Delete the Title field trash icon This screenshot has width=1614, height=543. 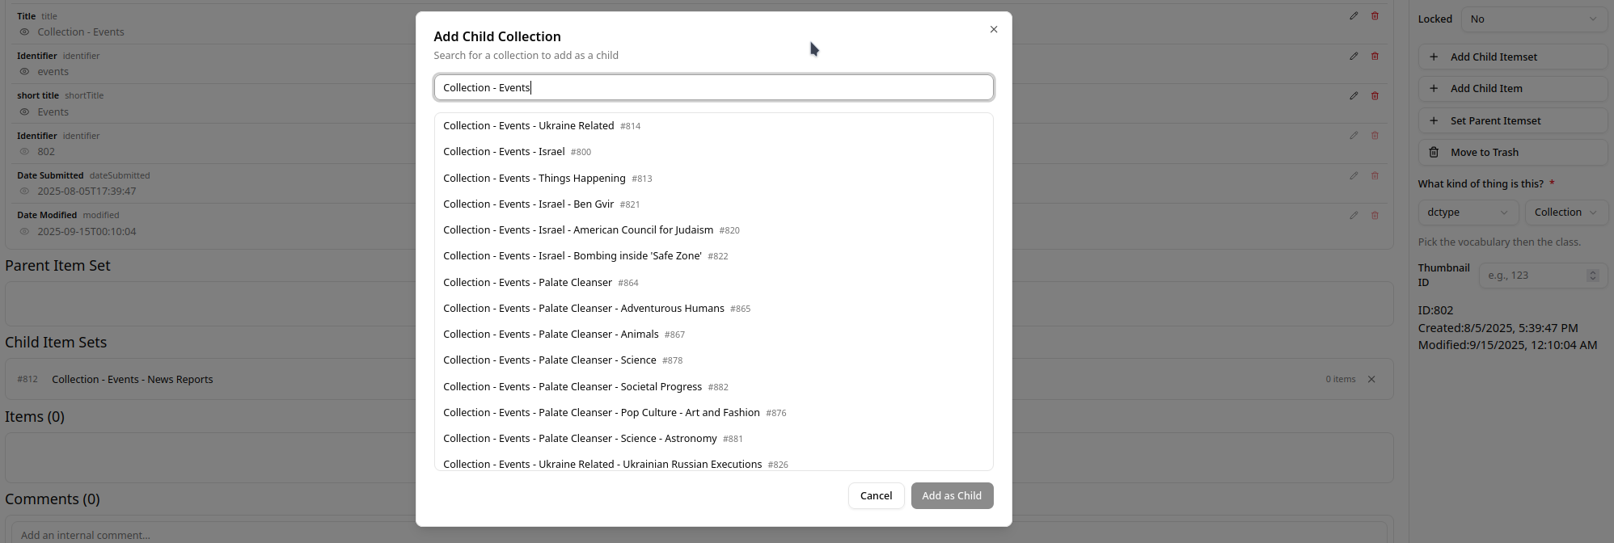point(1375,15)
